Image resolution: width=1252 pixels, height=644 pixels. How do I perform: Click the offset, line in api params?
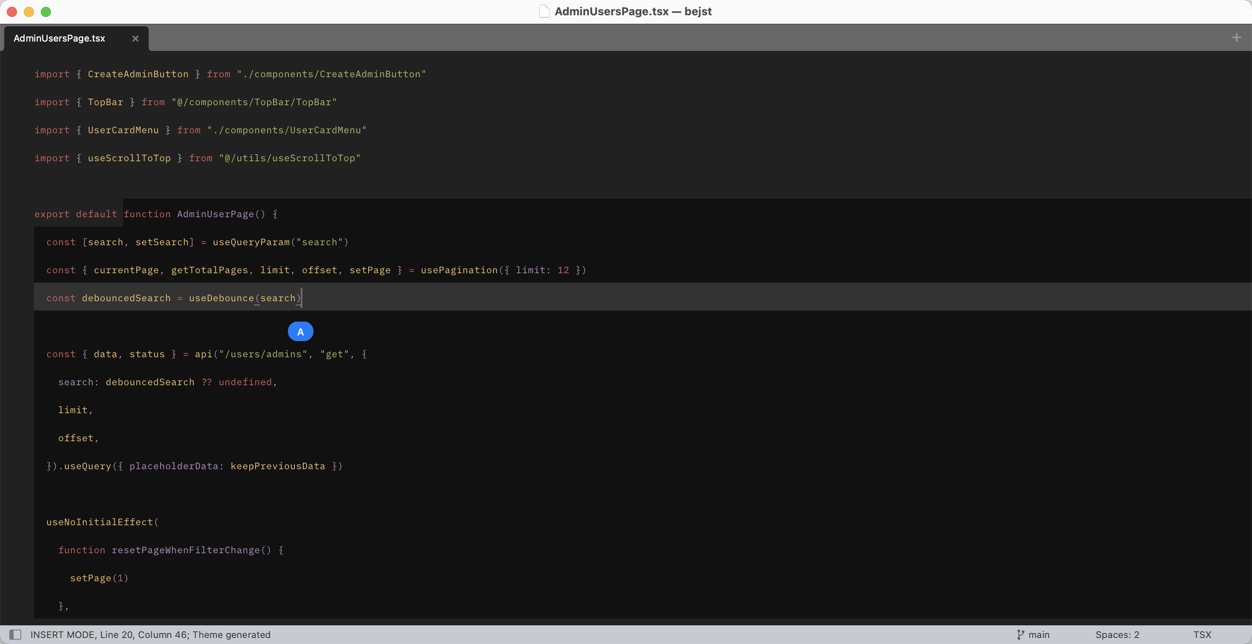pos(78,438)
